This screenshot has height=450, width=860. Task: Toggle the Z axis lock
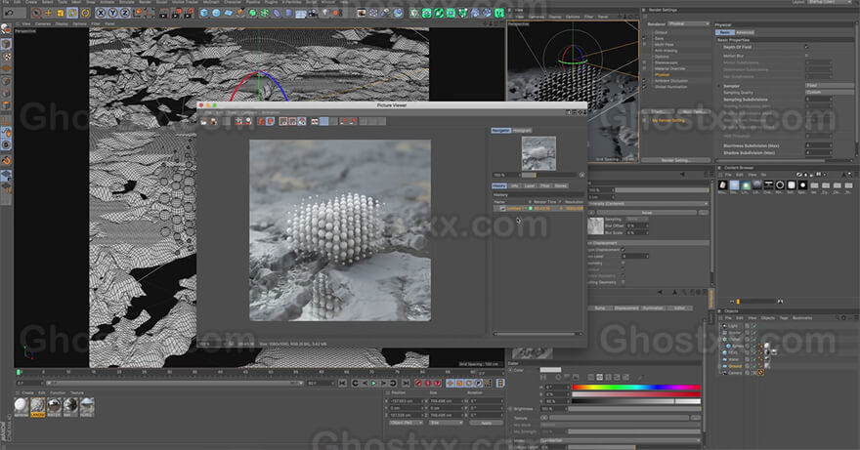click(x=124, y=13)
